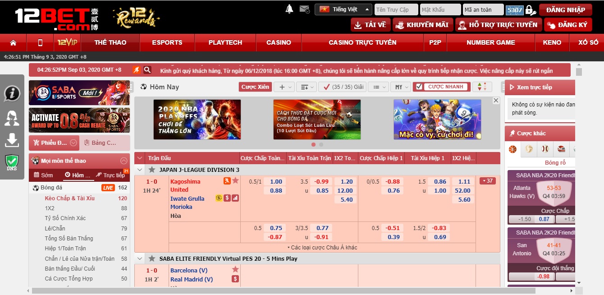
Task: Open the CASINO TRỰC TUYẾN menu tab
Action: 362,42
